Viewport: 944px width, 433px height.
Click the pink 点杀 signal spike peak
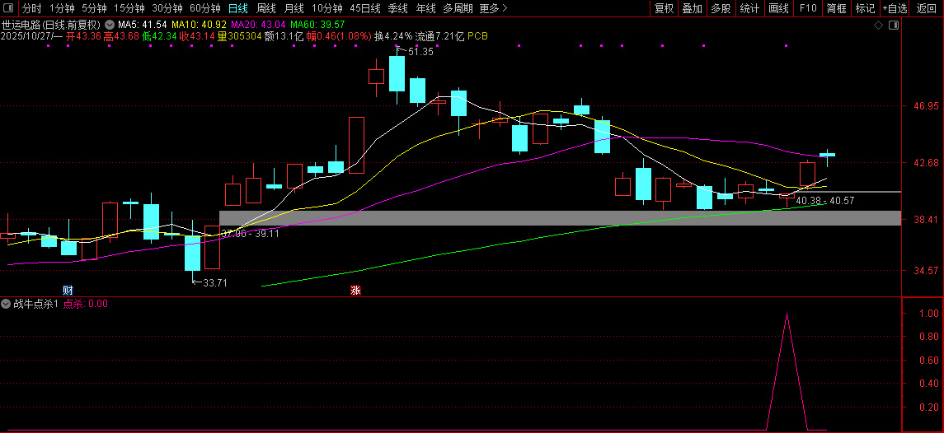[x=787, y=314]
